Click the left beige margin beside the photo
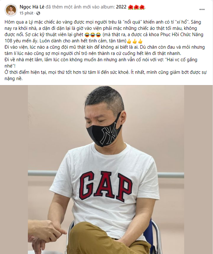This screenshot has height=254, width=213. click(14, 170)
